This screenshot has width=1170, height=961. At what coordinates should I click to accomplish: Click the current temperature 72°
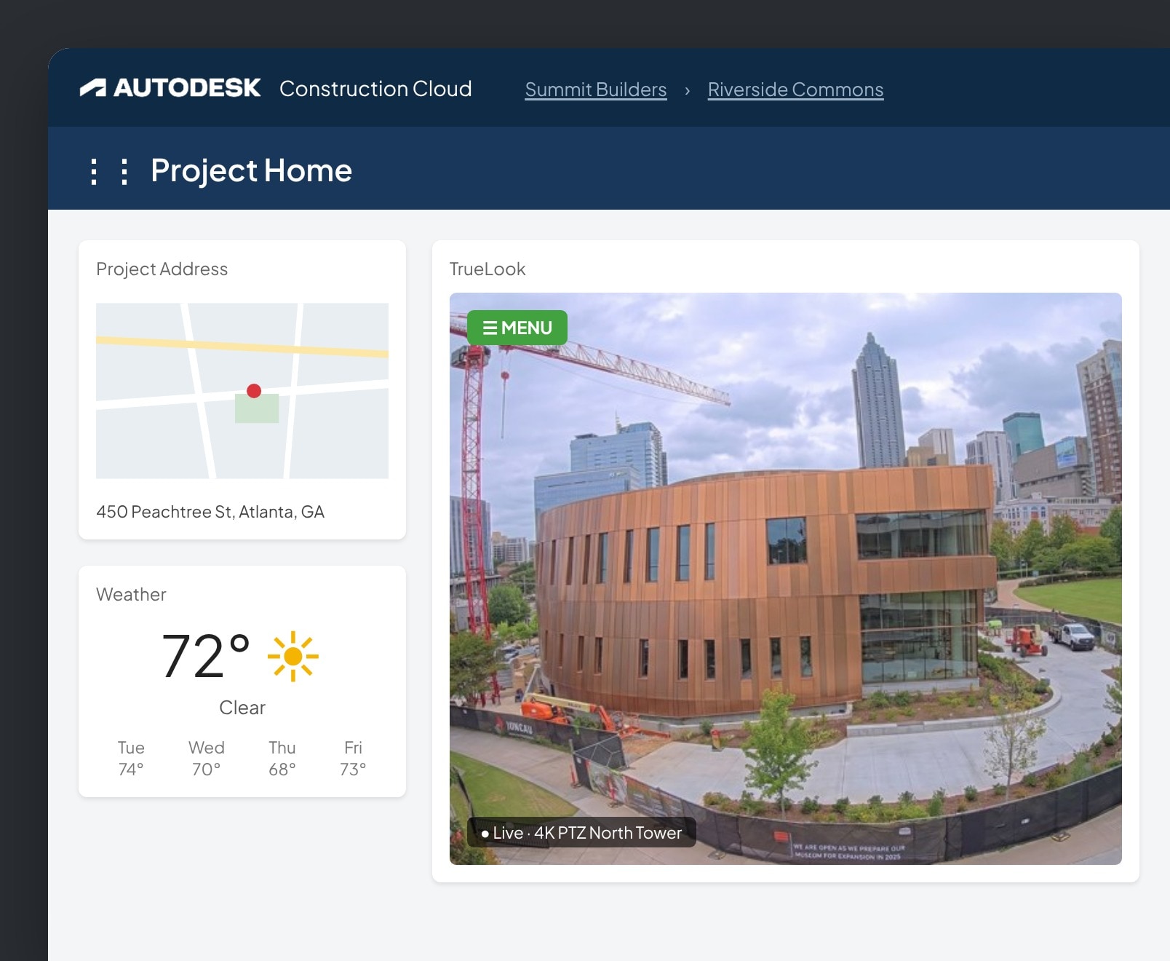(x=206, y=656)
